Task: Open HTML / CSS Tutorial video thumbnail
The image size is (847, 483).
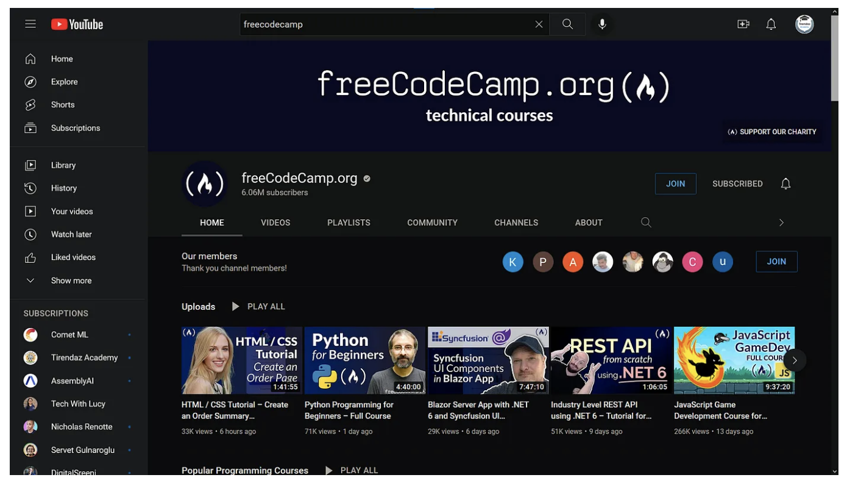Action: pos(242,360)
